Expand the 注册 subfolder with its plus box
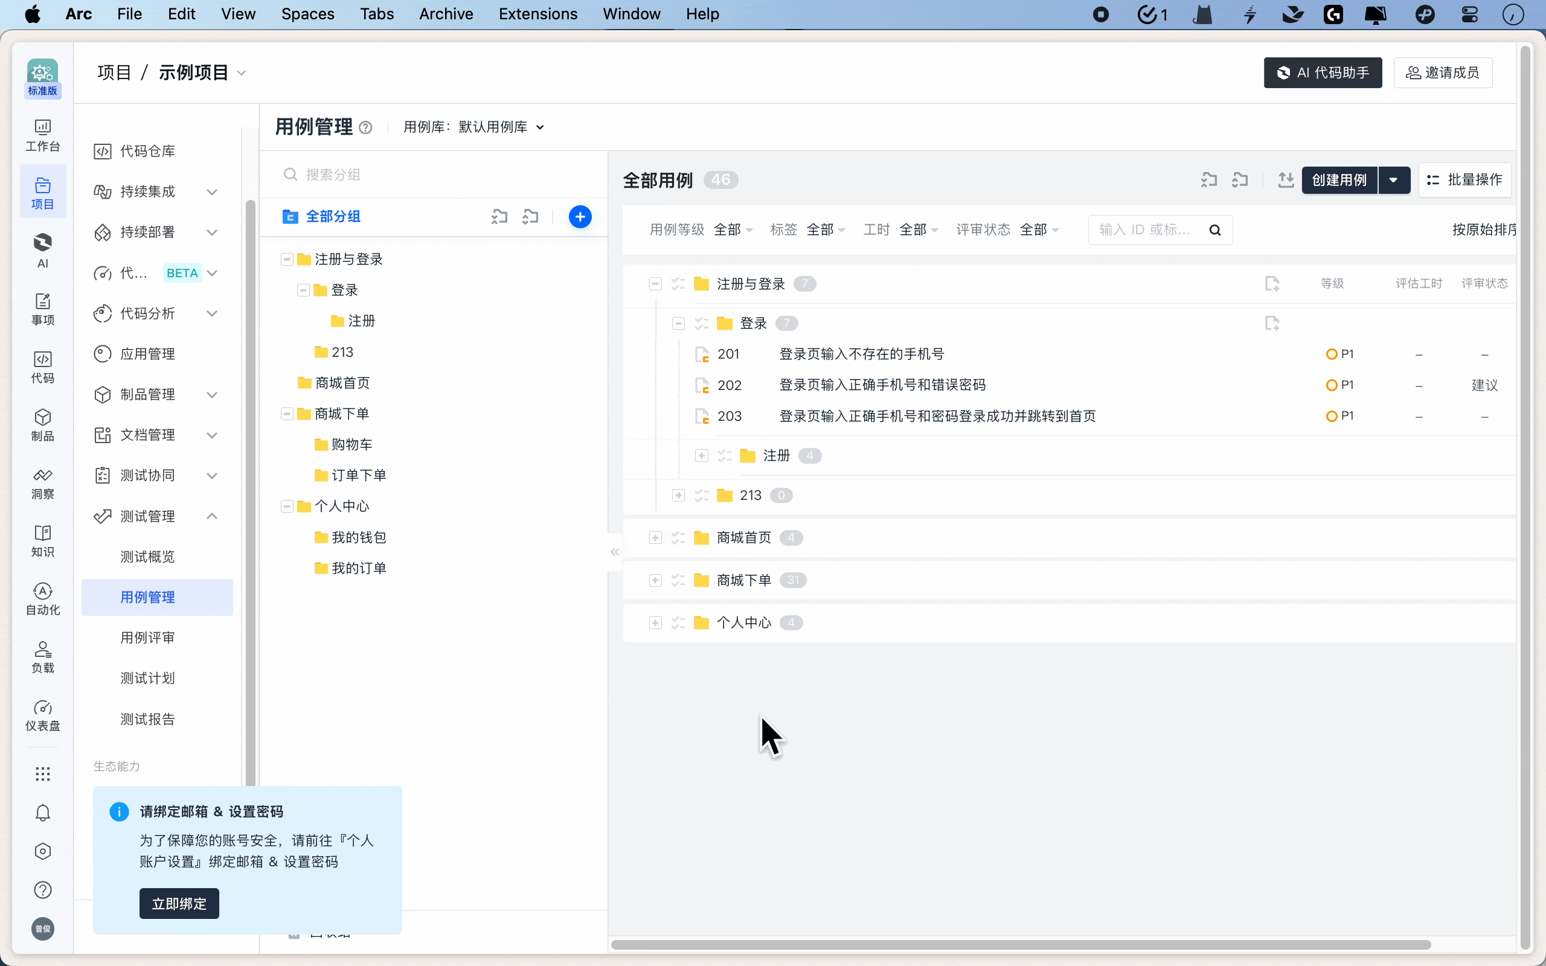 [701, 455]
